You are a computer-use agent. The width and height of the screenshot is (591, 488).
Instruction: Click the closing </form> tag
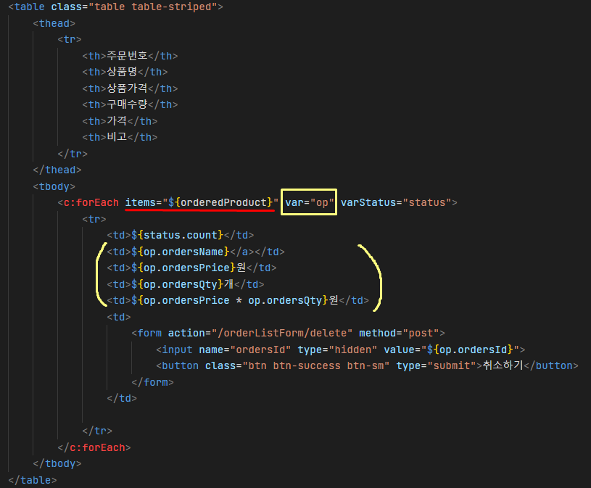(153, 382)
